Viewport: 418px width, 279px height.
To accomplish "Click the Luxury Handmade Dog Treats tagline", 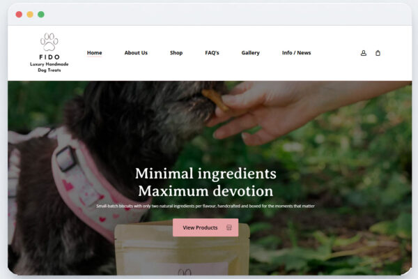I will 49,67.
